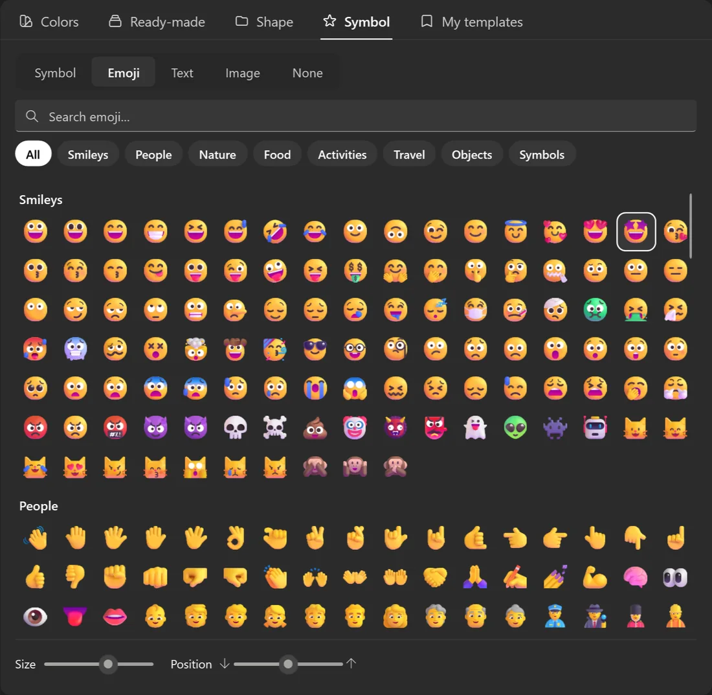The width and height of the screenshot is (712, 695).
Task: Pick the skull and crossbones emoji
Action: click(275, 427)
